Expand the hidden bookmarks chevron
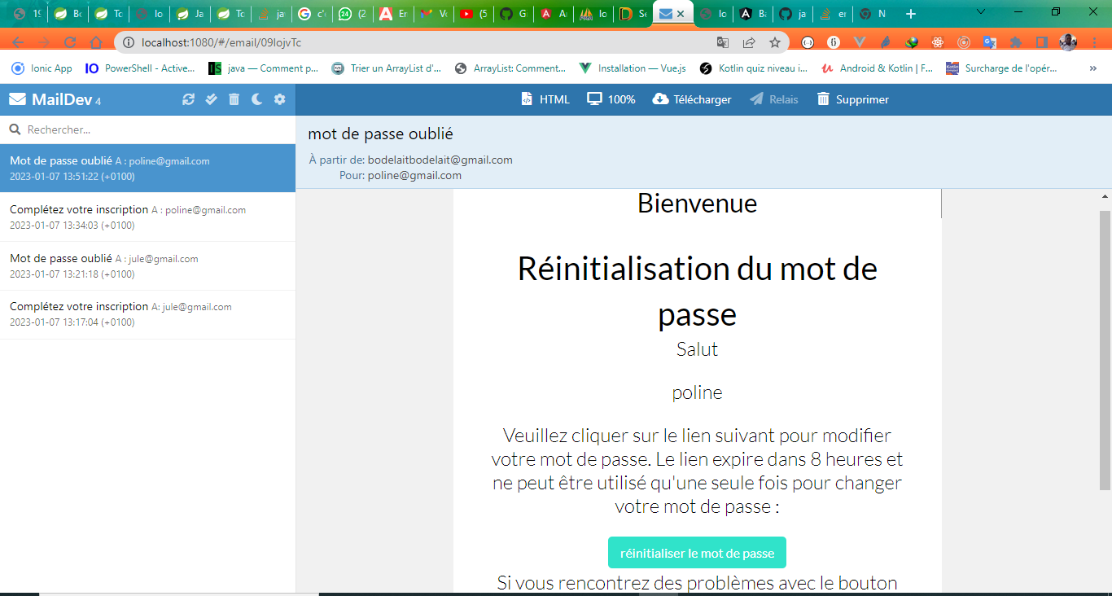Viewport: 1112px width, 596px height. 1092,68
